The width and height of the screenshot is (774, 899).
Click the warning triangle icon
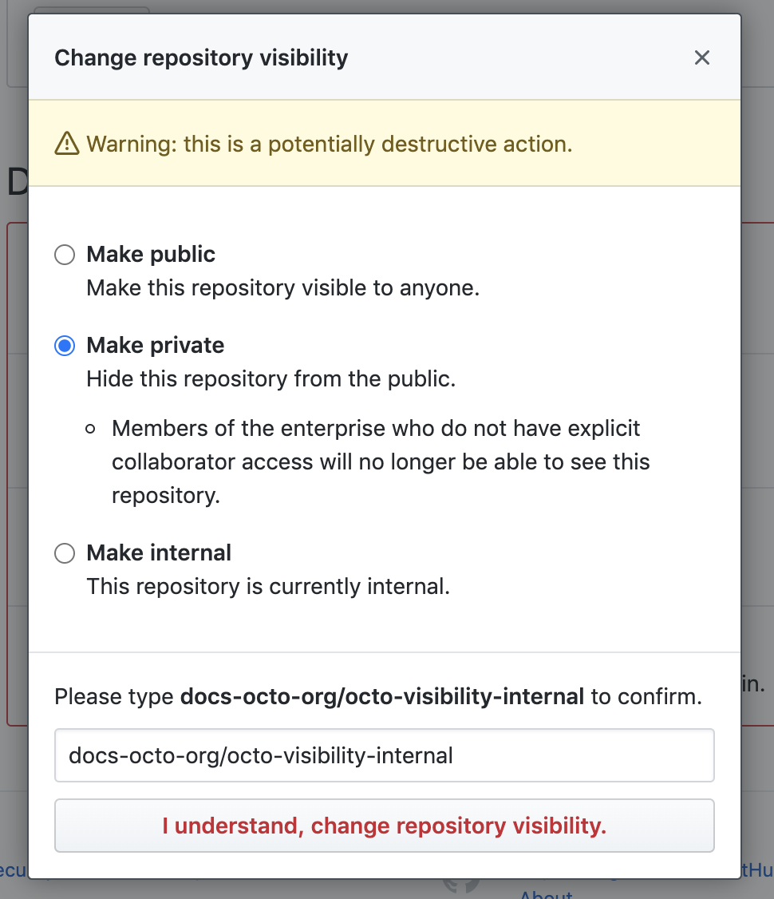point(69,144)
